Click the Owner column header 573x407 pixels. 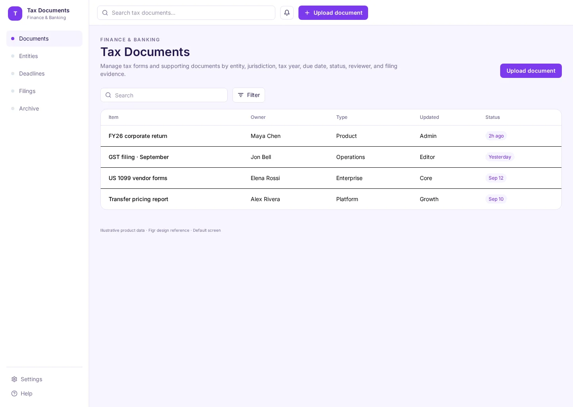click(258, 117)
